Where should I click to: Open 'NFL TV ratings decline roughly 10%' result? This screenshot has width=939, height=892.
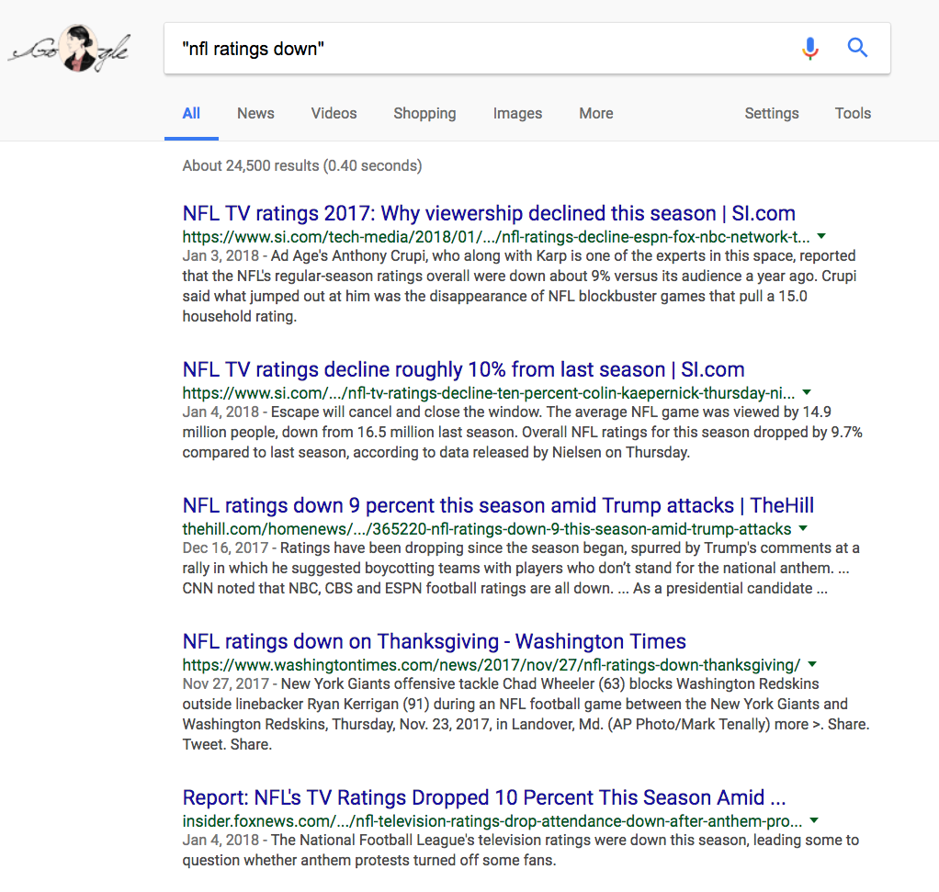pos(463,369)
